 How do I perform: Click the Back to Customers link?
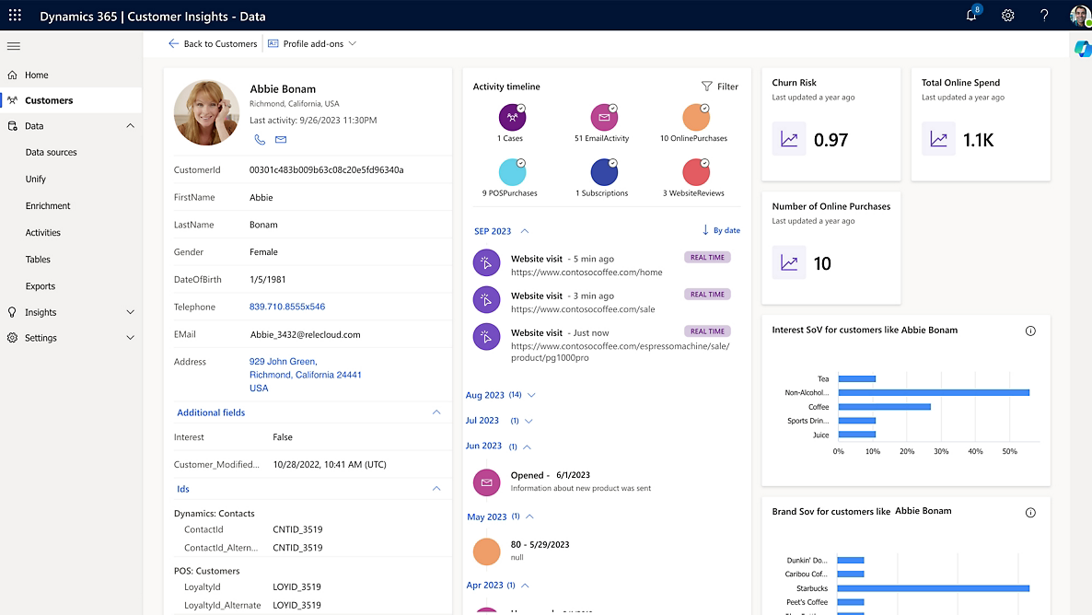[x=212, y=42]
